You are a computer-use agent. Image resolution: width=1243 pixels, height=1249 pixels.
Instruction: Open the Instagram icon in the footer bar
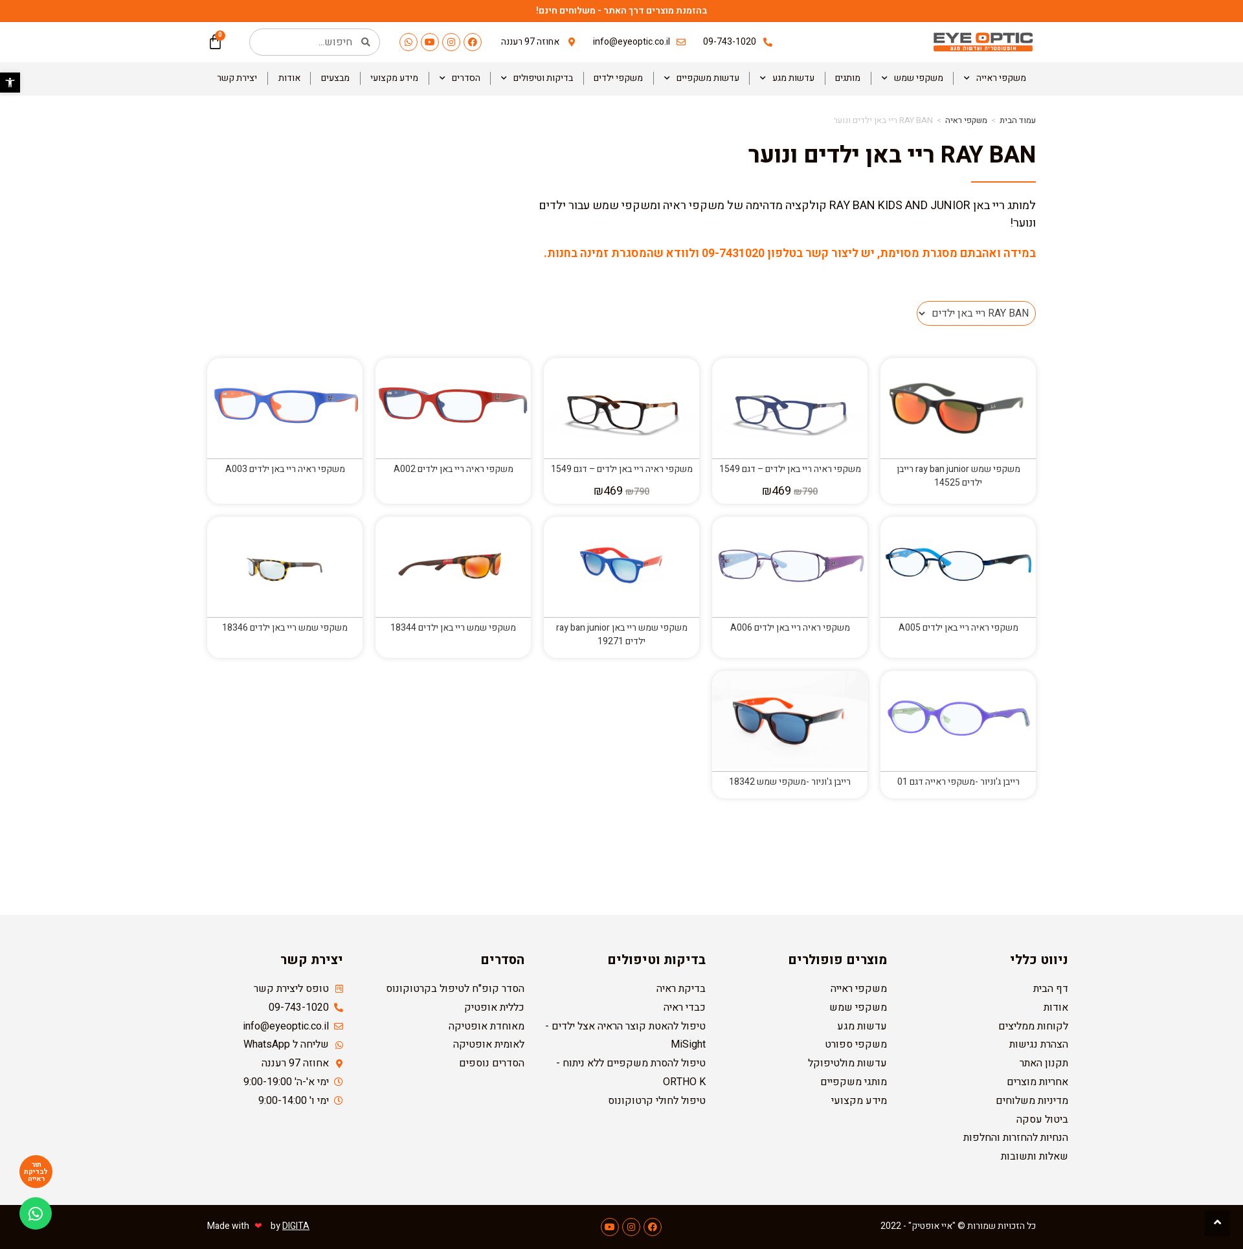click(631, 1227)
